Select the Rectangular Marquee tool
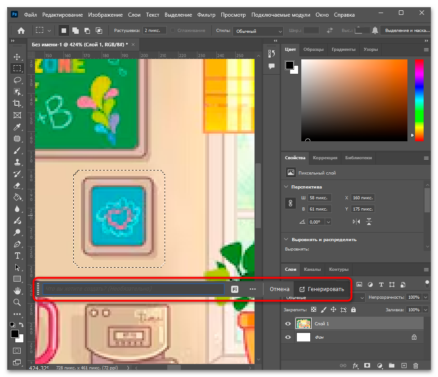 coord(17,68)
